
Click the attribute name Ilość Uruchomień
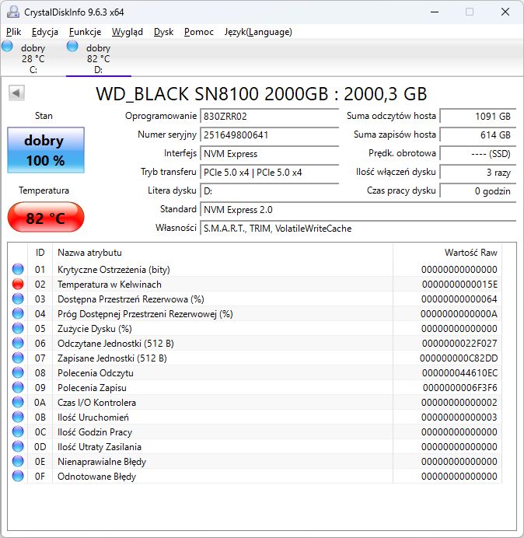(93, 417)
